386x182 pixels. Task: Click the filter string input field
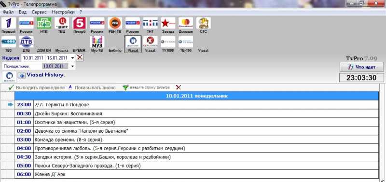150,88
